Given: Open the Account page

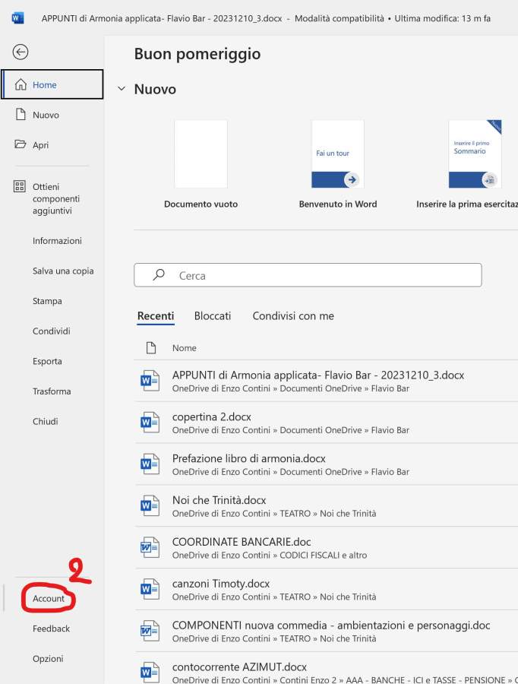Looking at the screenshot, I should (49, 599).
